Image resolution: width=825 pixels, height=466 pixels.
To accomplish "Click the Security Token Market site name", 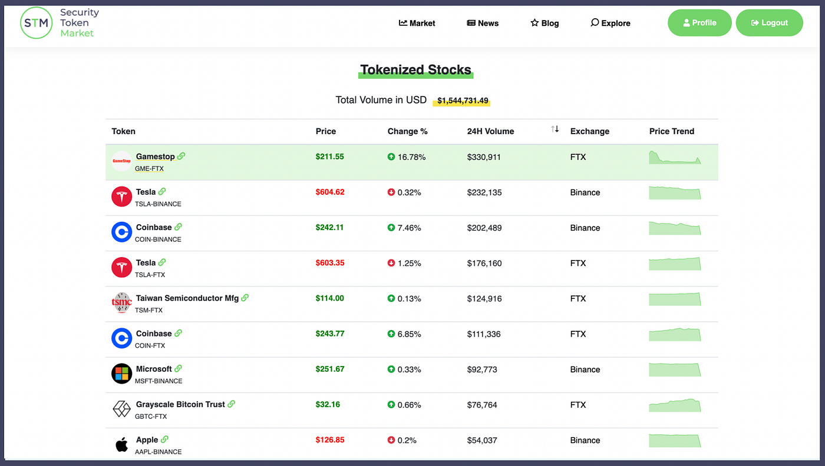I will (x=80, y=23).
